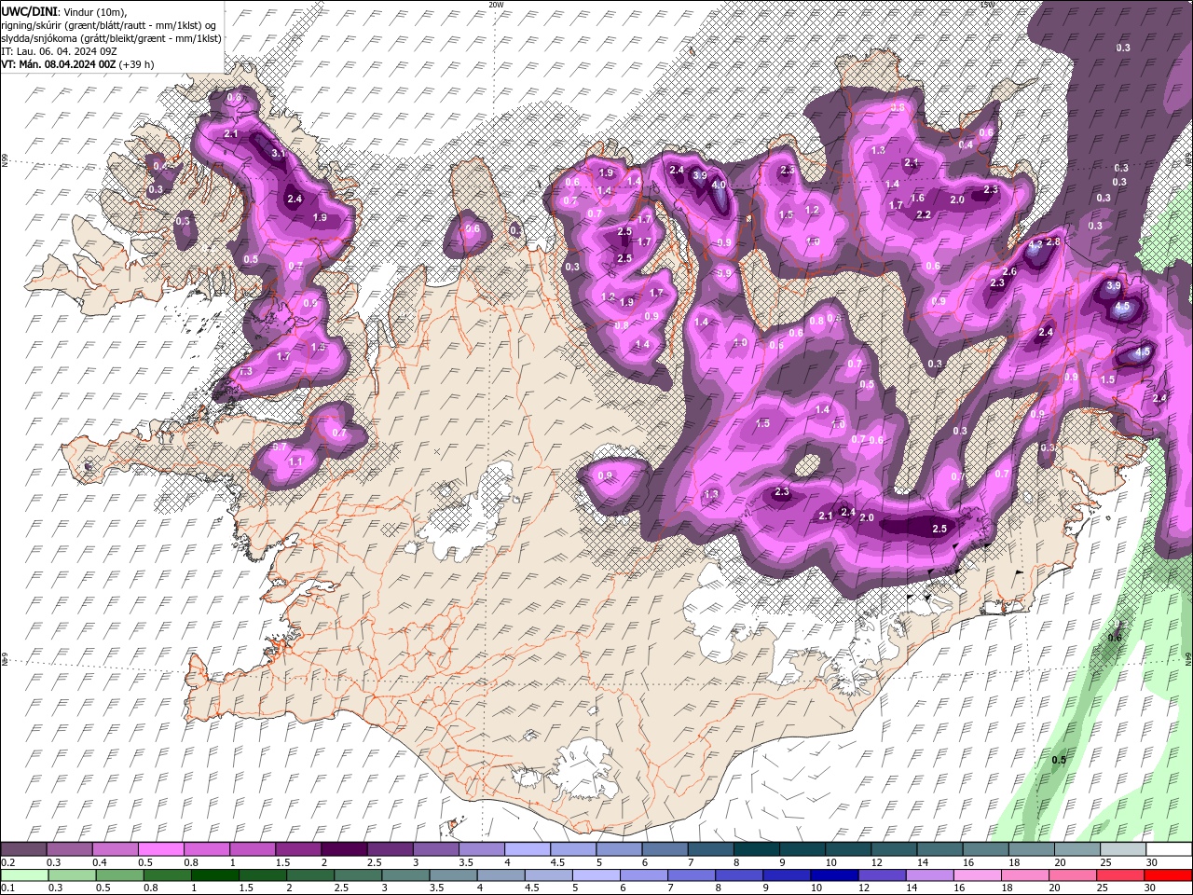
Task: Click the UWC/DINI title text
Action: click(30, 11)
